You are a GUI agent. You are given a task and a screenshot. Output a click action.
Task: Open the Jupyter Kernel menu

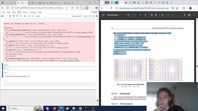point(25,12)
